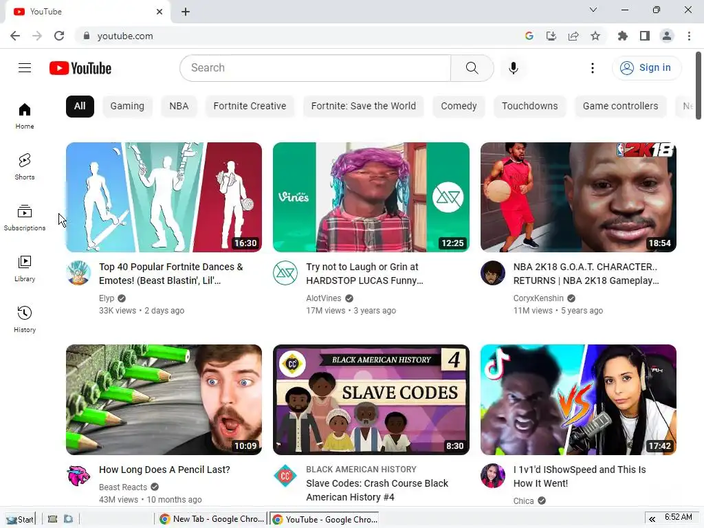
Task: Switch to New Tab Chrome taskbar window
Action: point(212,519)
